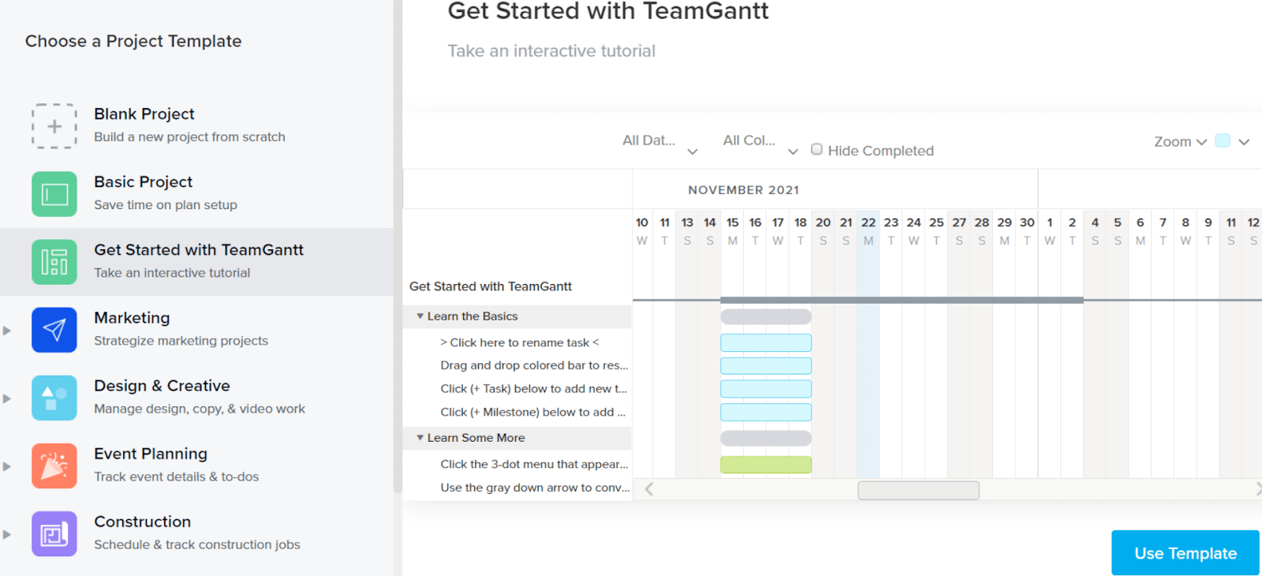Click the purple Construction blueprint icon
The height and width of the screenshot is (576, 1262).
point(54,533)
